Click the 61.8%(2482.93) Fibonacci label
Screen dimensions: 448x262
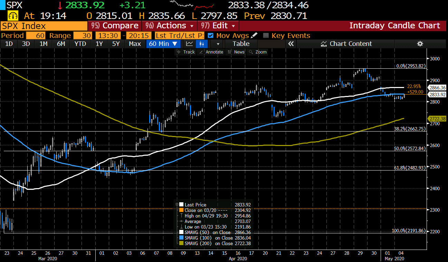(409, 168)
